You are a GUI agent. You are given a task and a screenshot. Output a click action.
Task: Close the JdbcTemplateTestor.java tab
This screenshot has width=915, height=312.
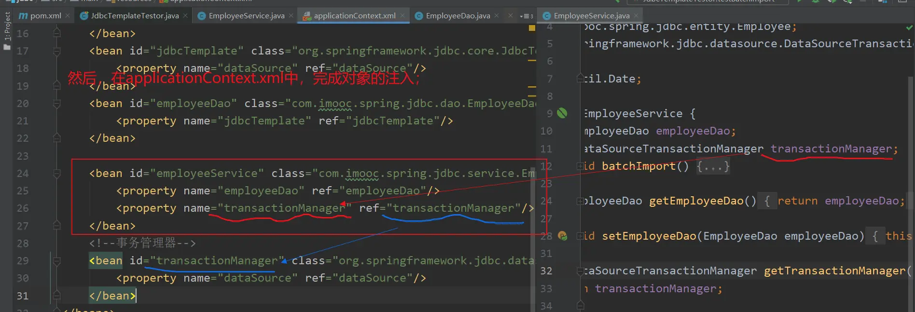click(x=186, y=16)
